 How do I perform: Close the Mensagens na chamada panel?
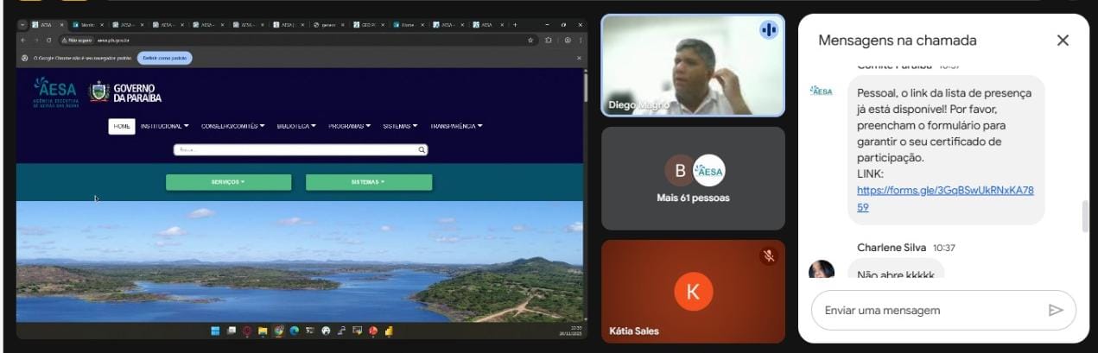pos(1063,41)
